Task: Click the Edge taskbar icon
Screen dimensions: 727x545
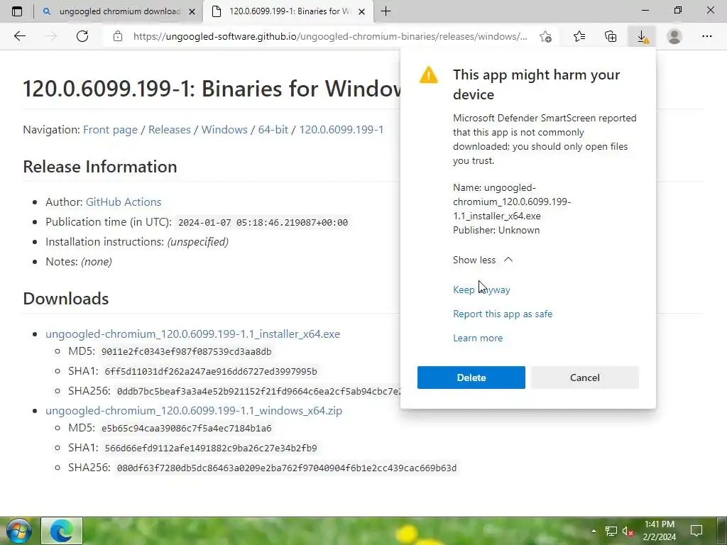Action: (x=62, y=531)
